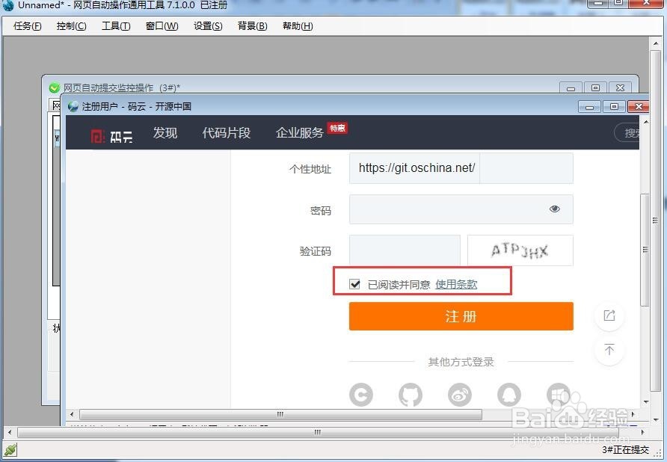This screenshot has width=667, height=462.
Task: Open the 设置(S) menu
Action: 207,25
